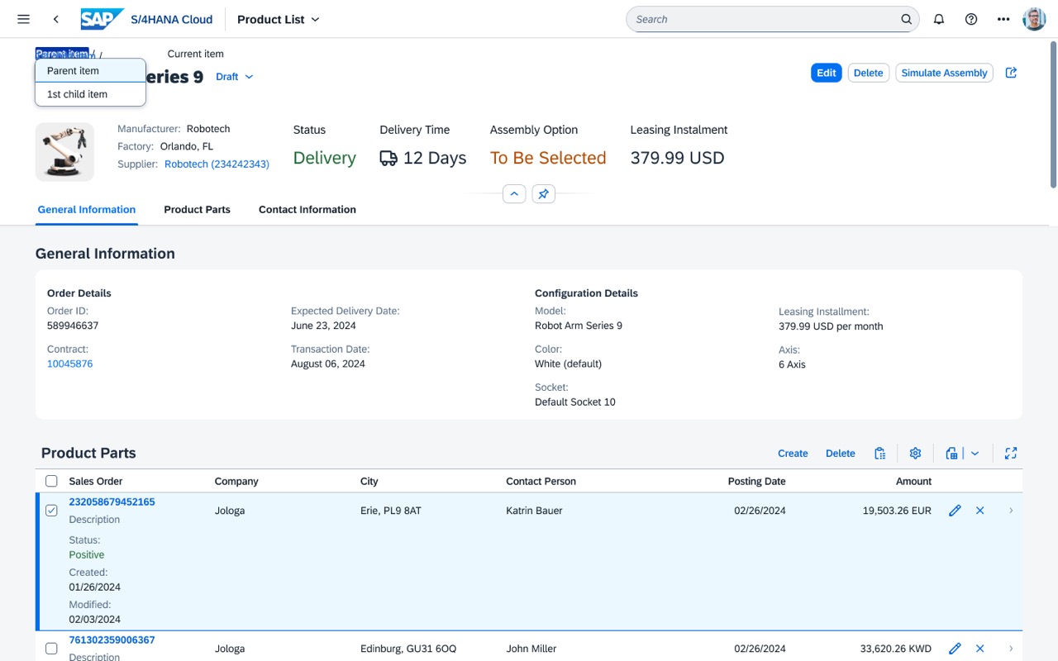This screenshot has height=661, width=1058.
Task: Uncheck the checkbox for order 232058679452165
Action: pyautogui.click(x=51, y=511)
